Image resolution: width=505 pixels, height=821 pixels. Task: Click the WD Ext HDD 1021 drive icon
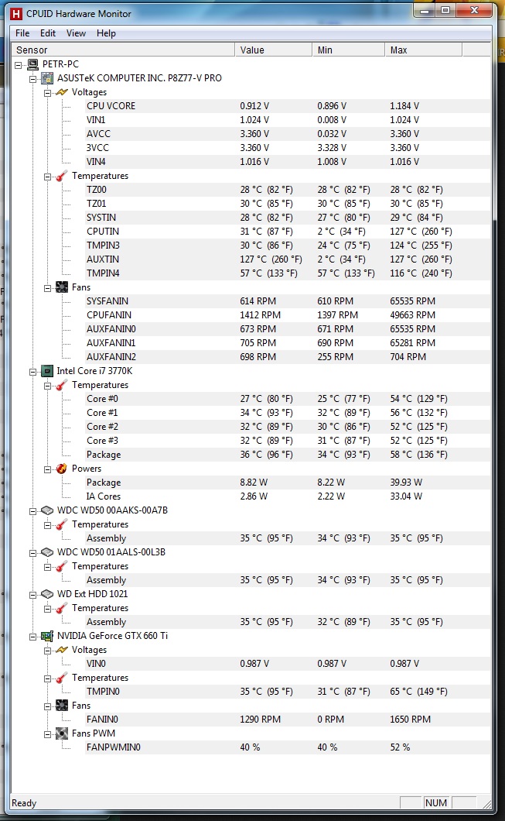pos(47,594)
